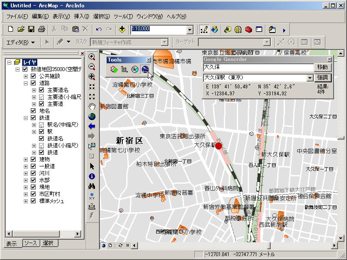Toggle the 道路 layer checkbox
347x260 pixels.
33,83
